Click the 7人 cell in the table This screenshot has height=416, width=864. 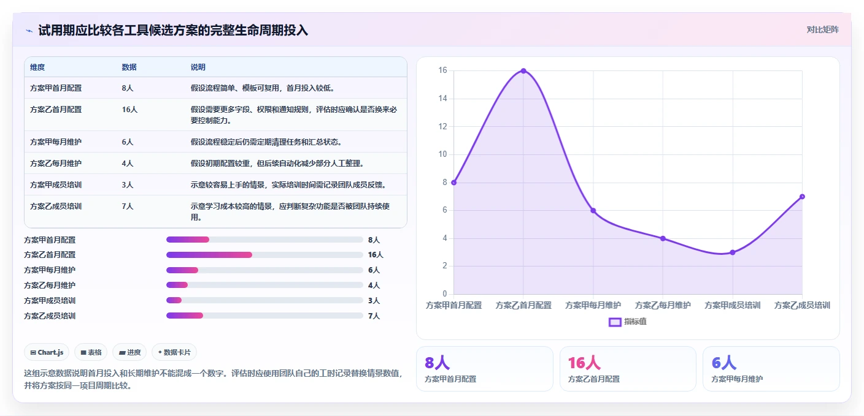tap(128, 206)
